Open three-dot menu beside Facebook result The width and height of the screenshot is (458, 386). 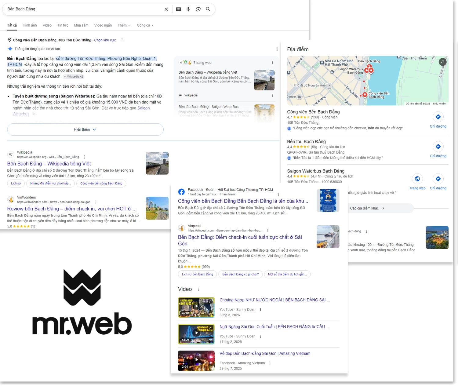coord(278,194)
